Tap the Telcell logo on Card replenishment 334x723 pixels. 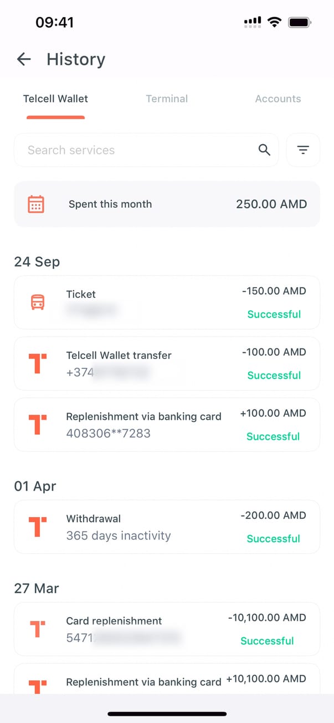[x=38, y=629]
